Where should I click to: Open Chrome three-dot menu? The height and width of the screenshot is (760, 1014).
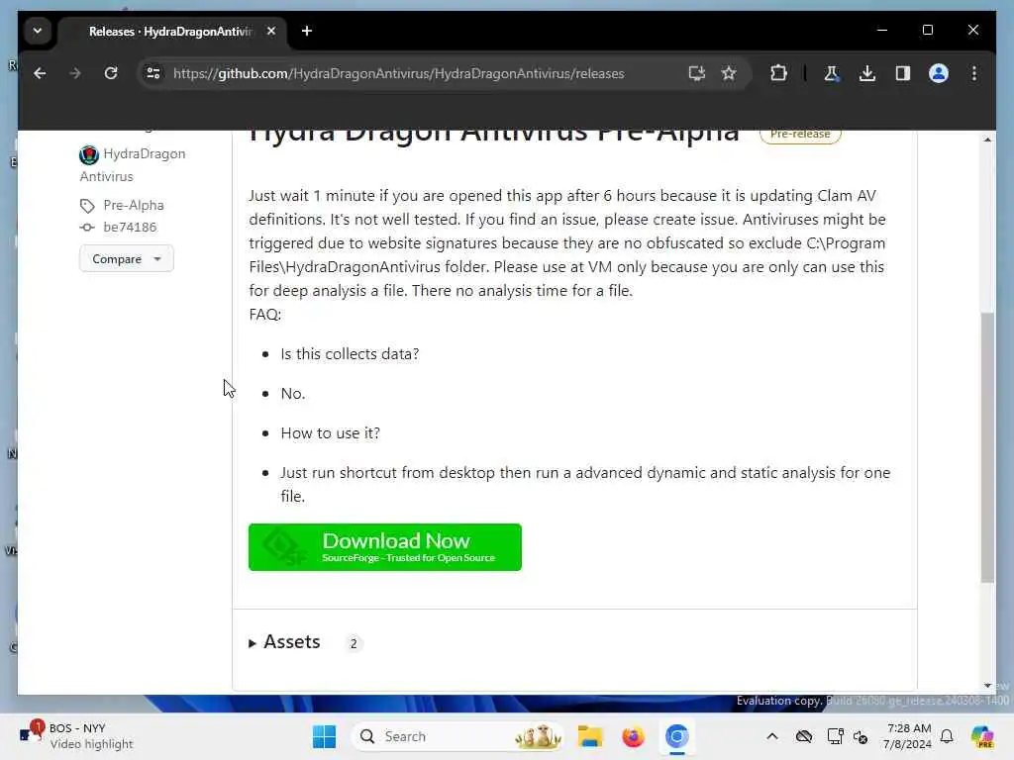(x=974, y=73)
